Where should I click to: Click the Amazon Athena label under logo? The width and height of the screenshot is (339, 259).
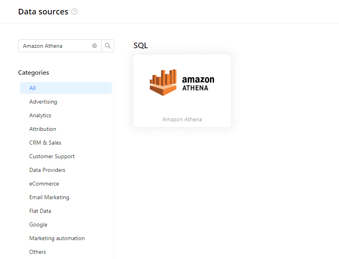coord(182,119)
